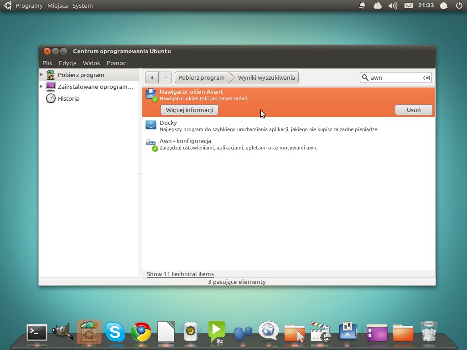Open blank document icon in dock
This screenshot has width=467, height=350.
[166, 331]
